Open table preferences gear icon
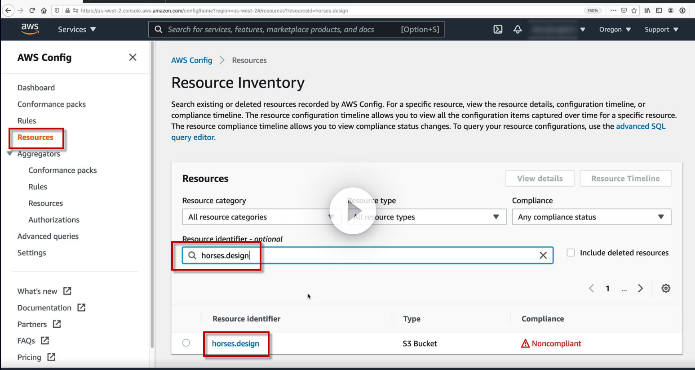This screenshot has width=695, height=370. click(x=666, y=288)
